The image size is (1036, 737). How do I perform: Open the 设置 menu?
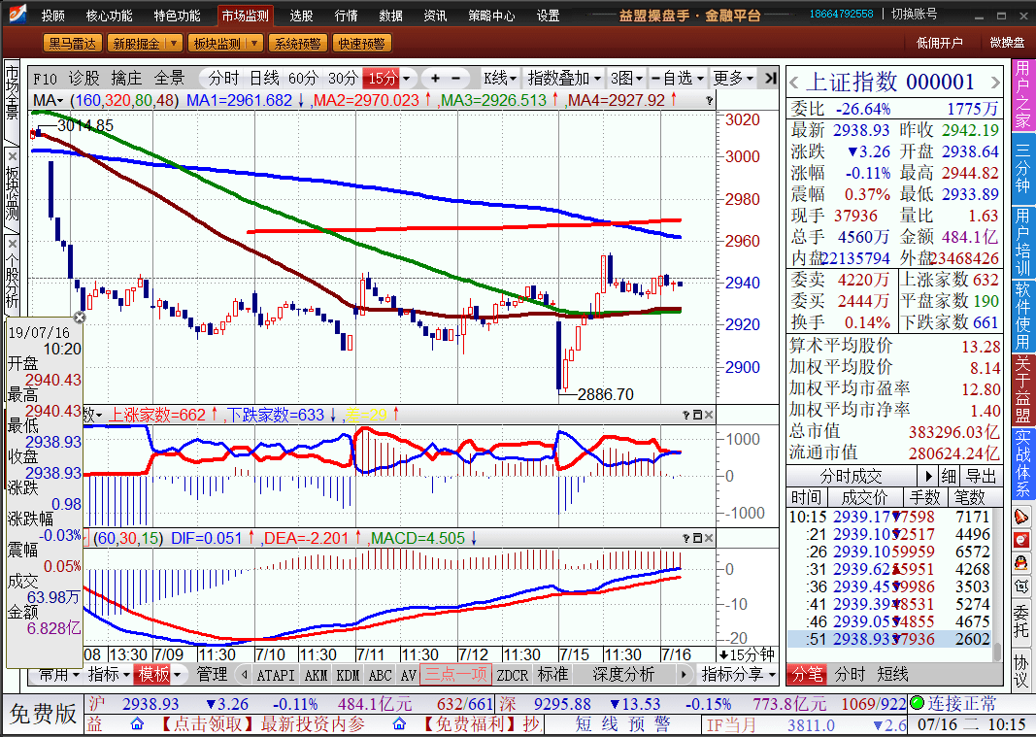tap(548, 16)
